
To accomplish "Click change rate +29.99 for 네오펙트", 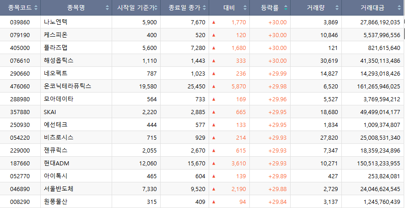I will [277, 73].
